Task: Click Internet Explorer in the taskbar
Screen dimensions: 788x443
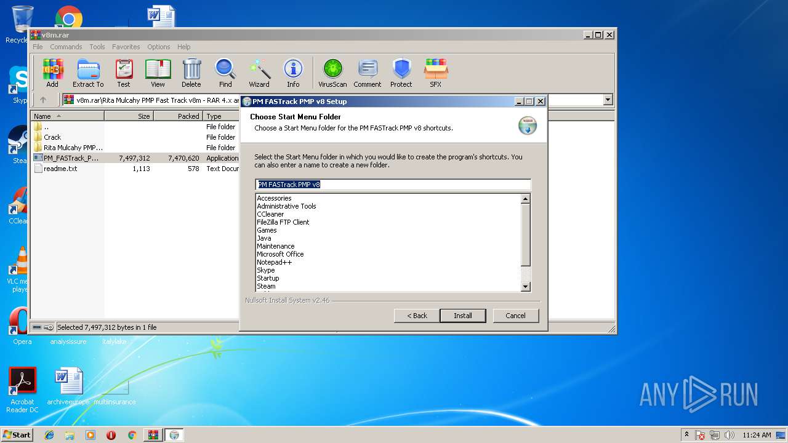Action: coord(49,435)
